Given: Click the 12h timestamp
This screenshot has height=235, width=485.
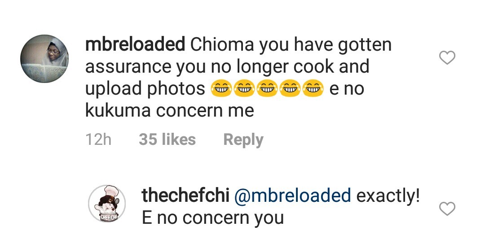Looking at the screenshot, I should point(98,140).
